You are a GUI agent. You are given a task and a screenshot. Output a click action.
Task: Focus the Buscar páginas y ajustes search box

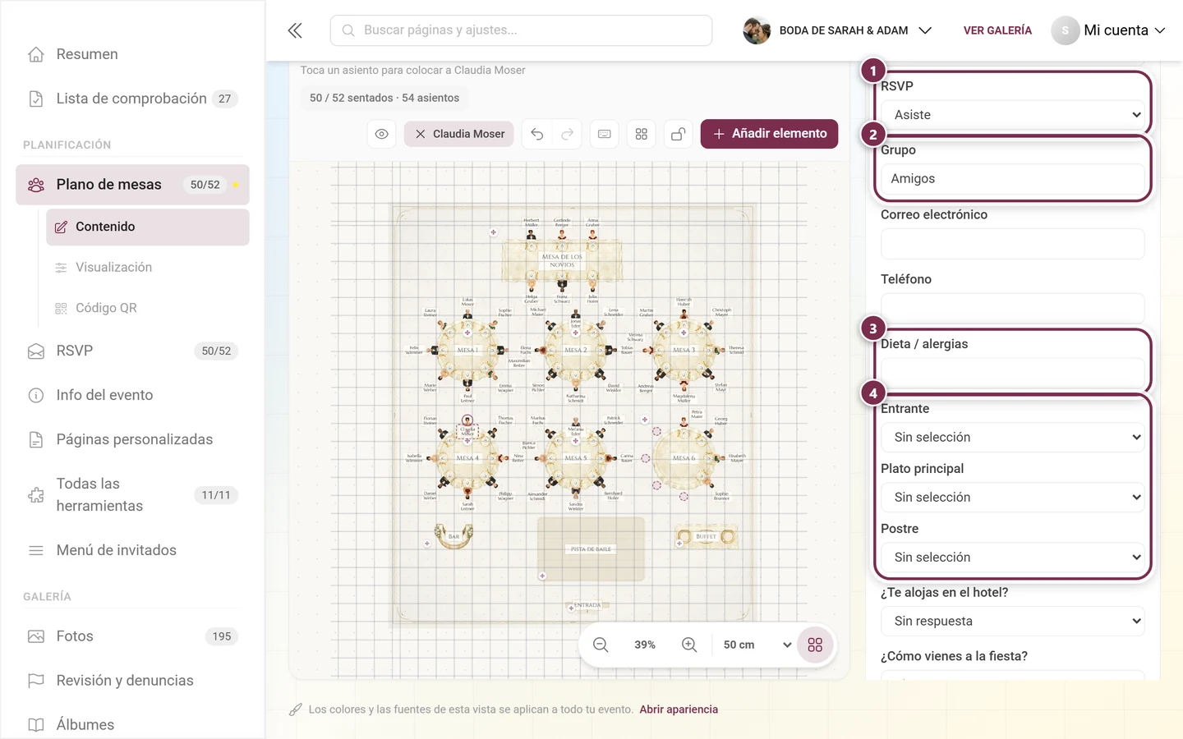coord(521,30)
